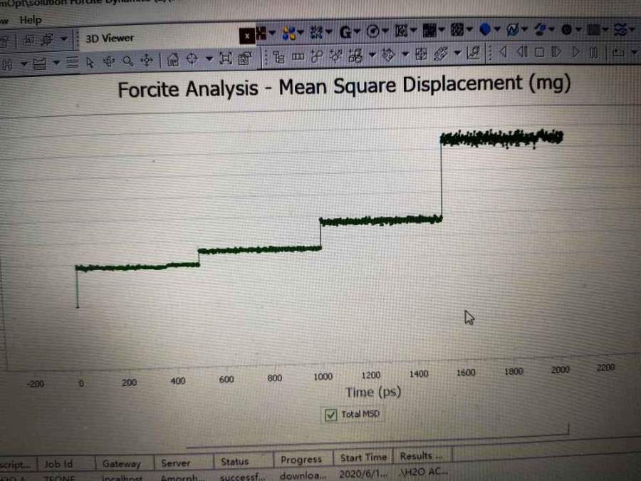Image resolution: width=641 pixels, height=481 pixels.
Task: Toggle the Total MSD checkbox
Action: point(330,415)
